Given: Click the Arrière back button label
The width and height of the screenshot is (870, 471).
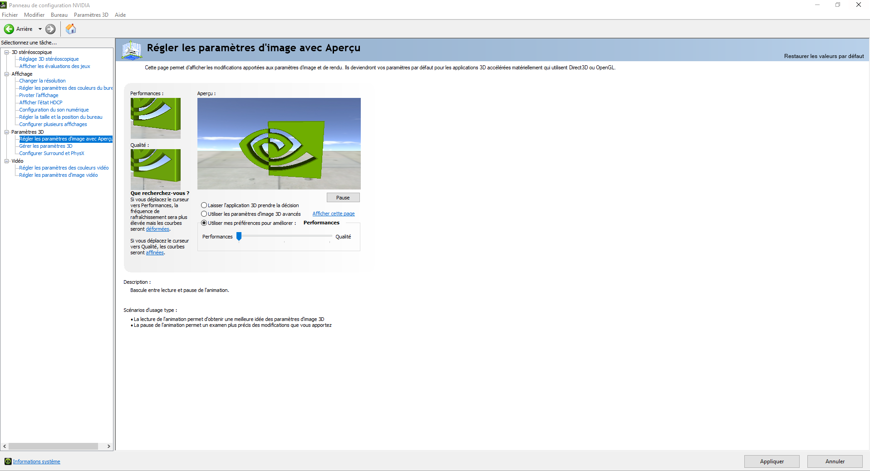Looking at the screenshot, I should click(25, 29).
